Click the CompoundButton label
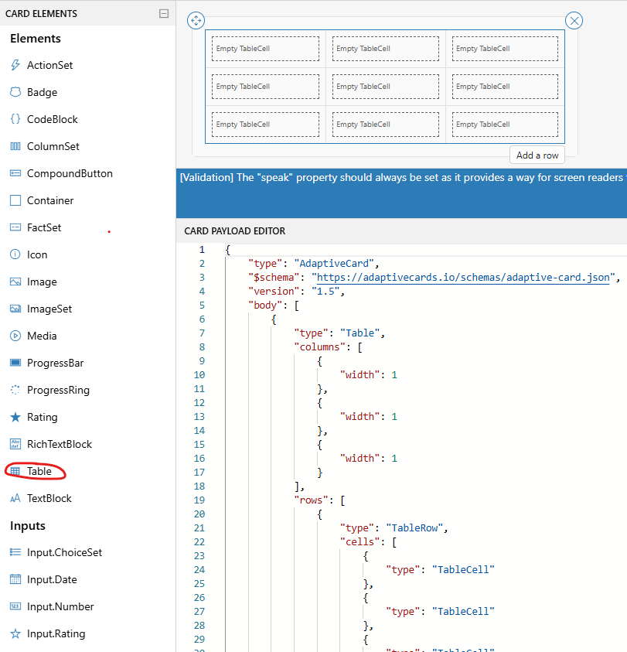Viewport: 627px width, 652px height. [x=70, y=173]
